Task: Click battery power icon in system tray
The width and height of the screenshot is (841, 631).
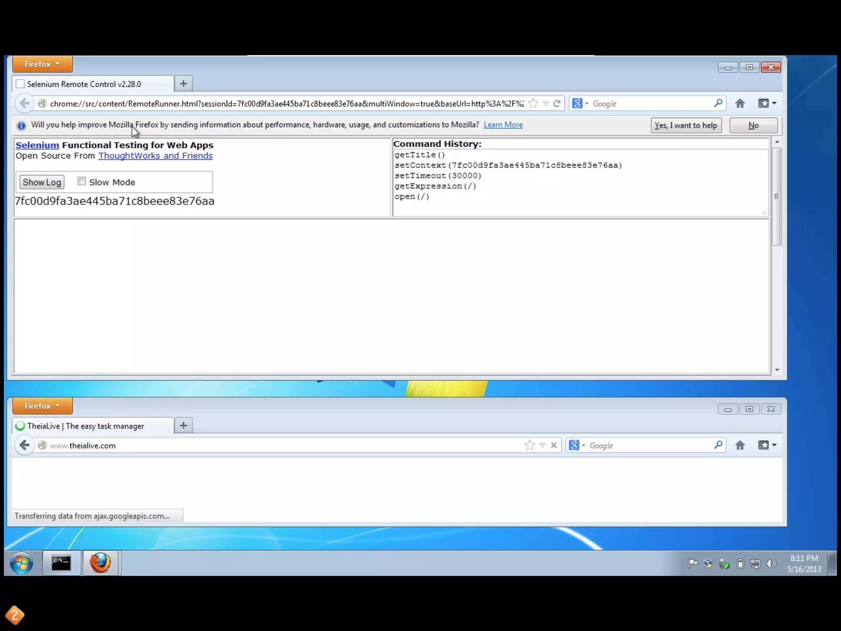Action: coord(740,564)
